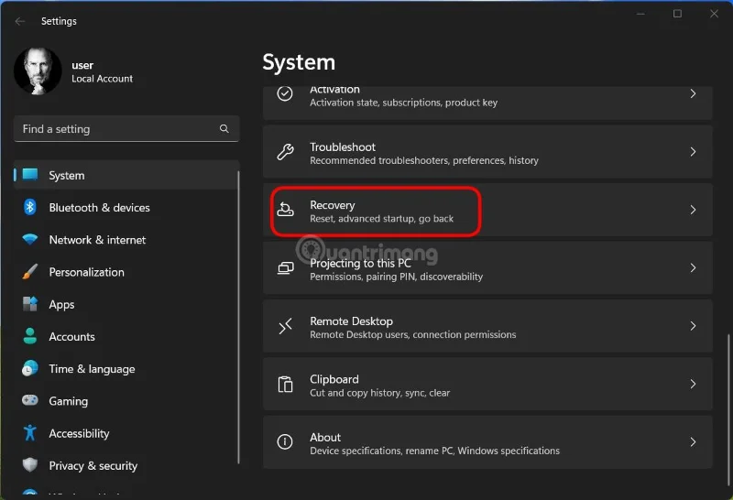Click the Troubleshoot wrench icon
The height and width of the screenshot is (500, 733).
coord(285,152)
